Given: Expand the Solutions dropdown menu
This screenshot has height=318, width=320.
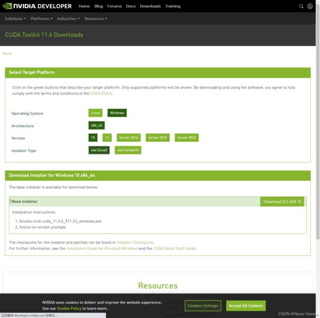Looking at the screenshot, I should pos(15,19).
